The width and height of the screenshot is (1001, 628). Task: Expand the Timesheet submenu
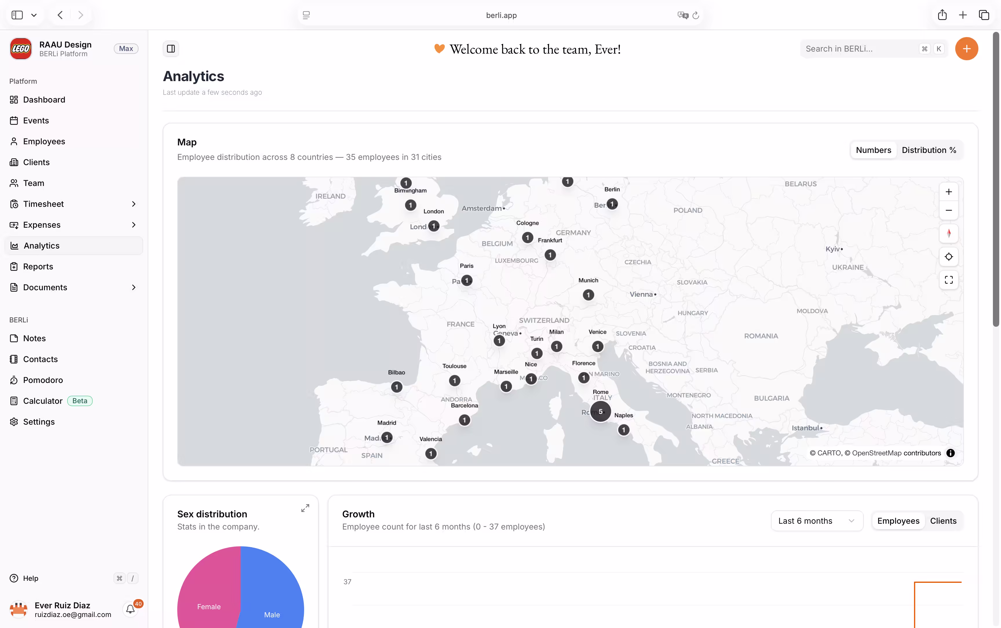(x=133, y=204)
